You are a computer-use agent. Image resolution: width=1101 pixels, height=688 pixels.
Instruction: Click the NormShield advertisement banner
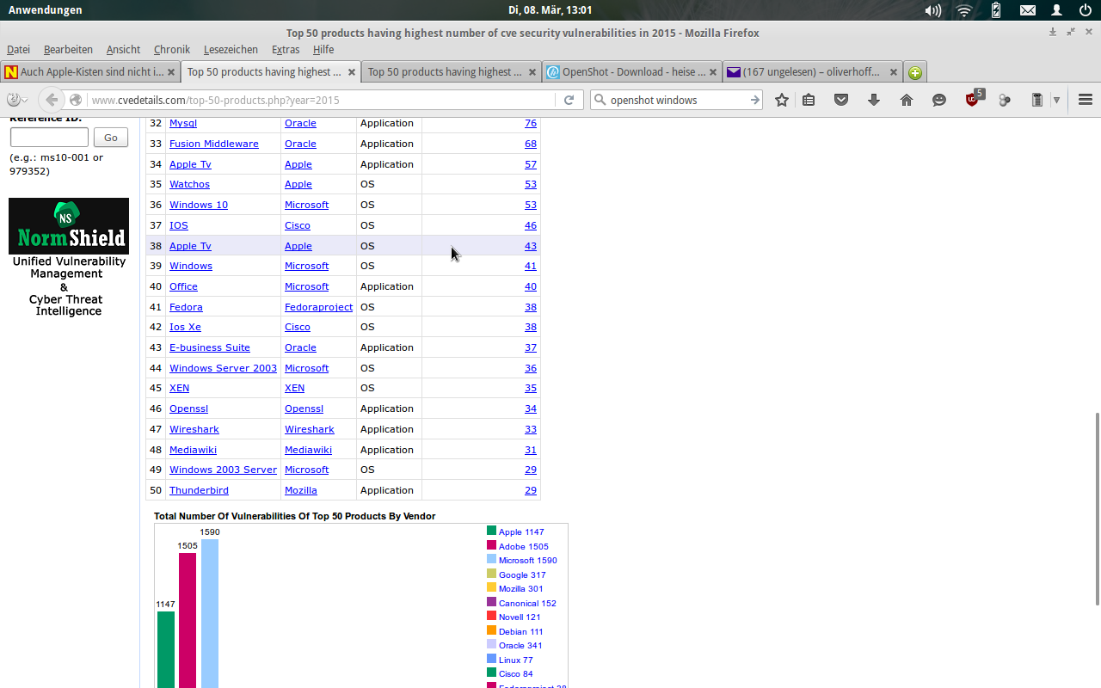[69, 257]
